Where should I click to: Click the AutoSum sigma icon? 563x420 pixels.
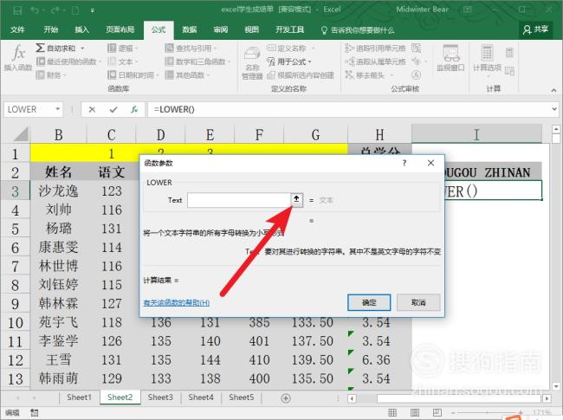point(40,48)
